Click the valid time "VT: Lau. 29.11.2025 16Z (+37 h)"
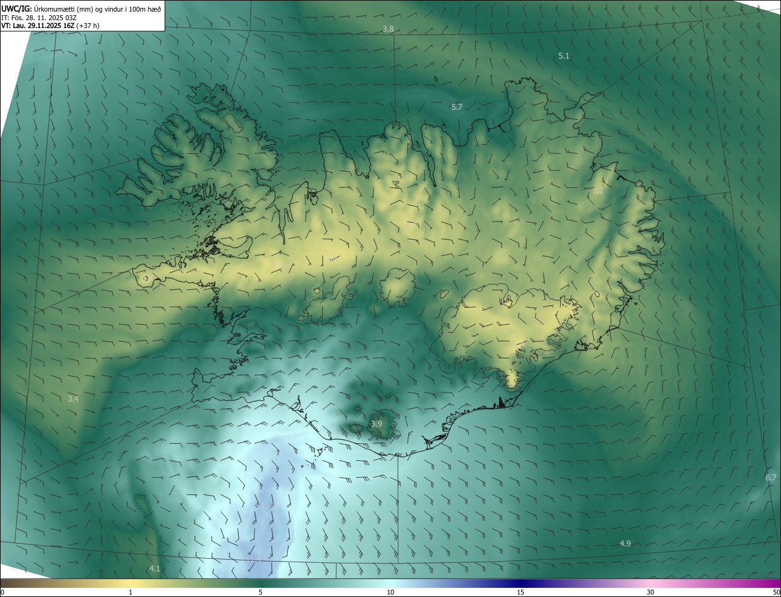Screen dimensions: 781x597 [x=50, y=26]
